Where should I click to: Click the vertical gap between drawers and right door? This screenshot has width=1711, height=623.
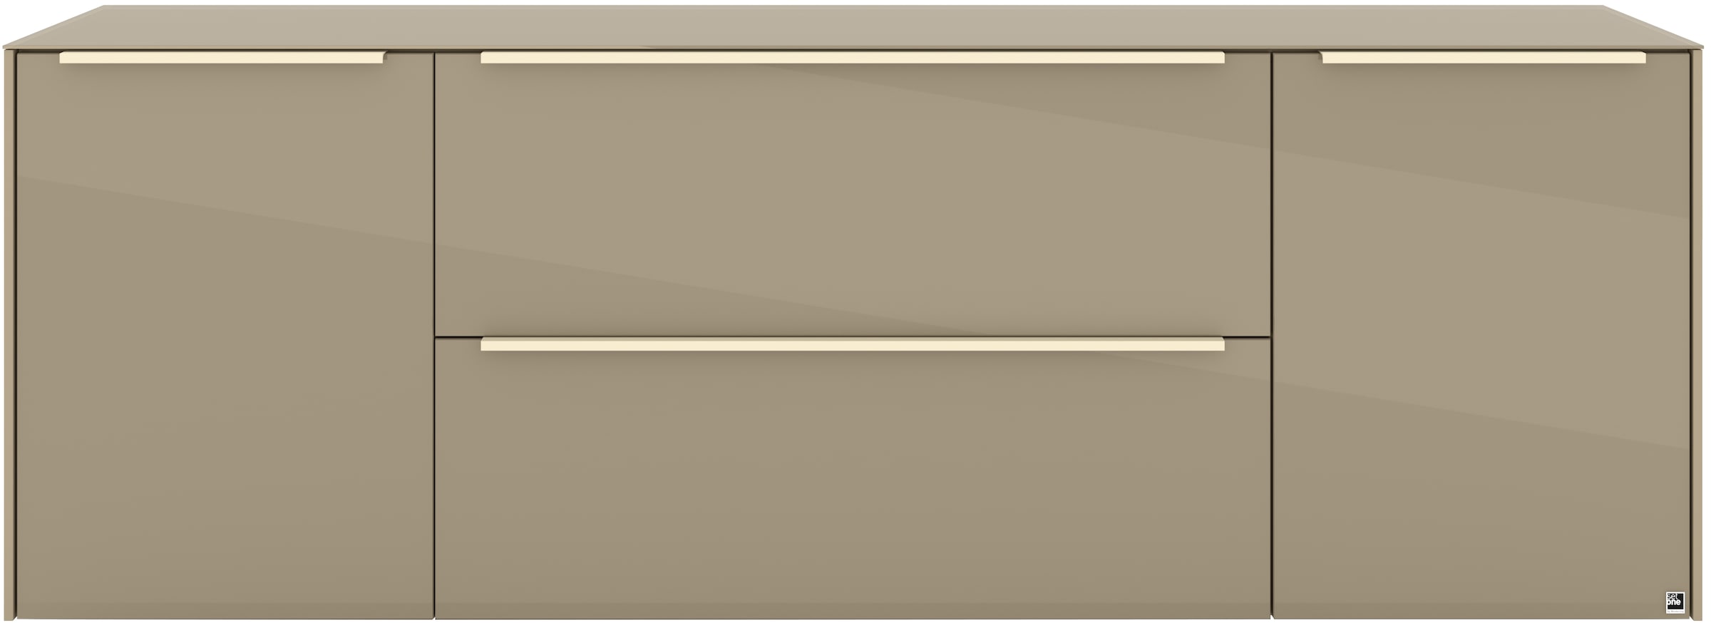pyautogui.click(x=1271, y=335)
